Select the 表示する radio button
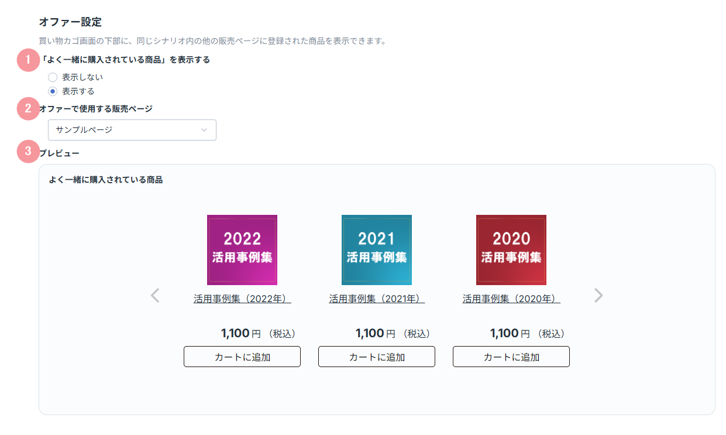Viewport: 726px width, 435px height. click(53, 91)
